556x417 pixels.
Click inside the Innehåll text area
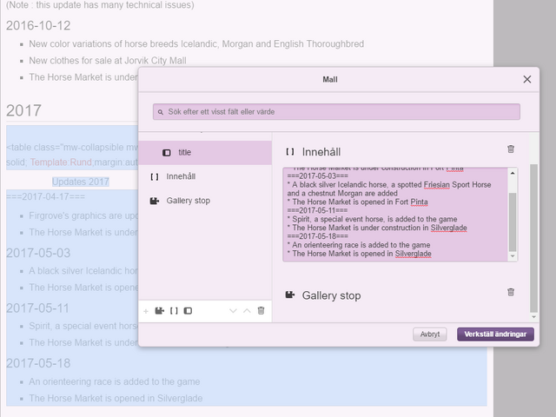(x=396, y=215)
